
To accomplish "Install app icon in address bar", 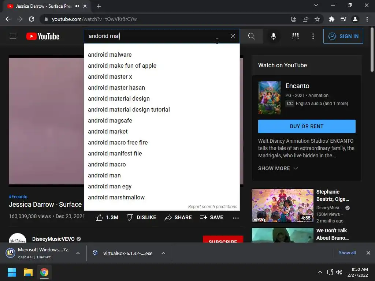I will pos(293,19).
